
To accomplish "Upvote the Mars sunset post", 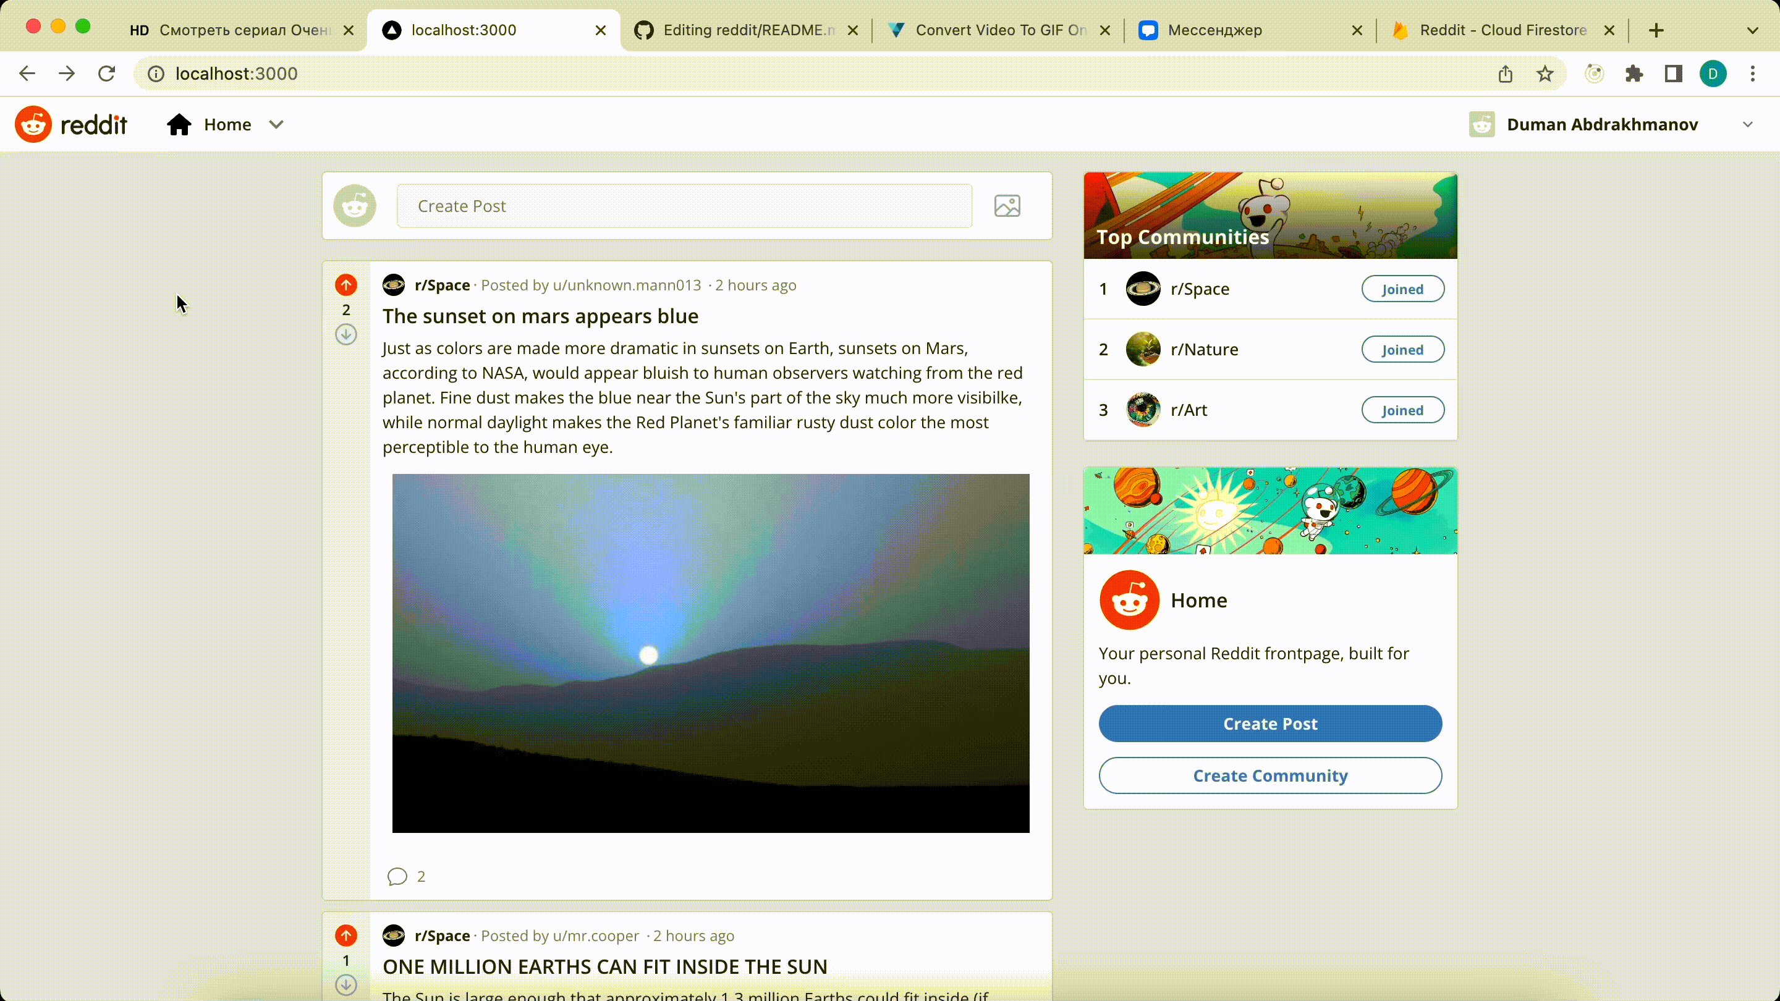I will click(x=346, y=285).
